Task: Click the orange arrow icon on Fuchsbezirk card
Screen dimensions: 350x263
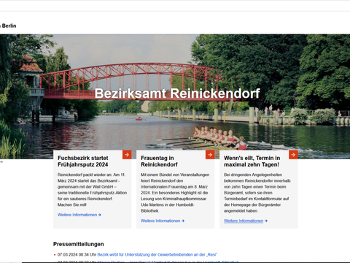Action: (127, 155)
